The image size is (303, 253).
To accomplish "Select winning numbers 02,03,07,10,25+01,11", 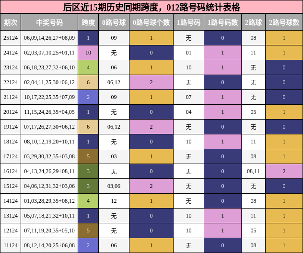I will (49, 53).
